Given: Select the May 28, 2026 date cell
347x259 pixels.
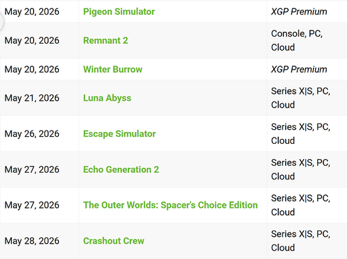Looking at the screenshot, I should click(x=40, y=241).
